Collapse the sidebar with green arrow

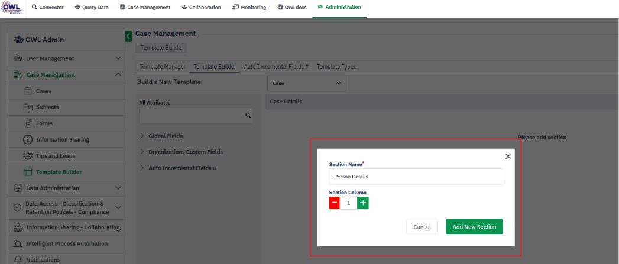tap(128, 36)
